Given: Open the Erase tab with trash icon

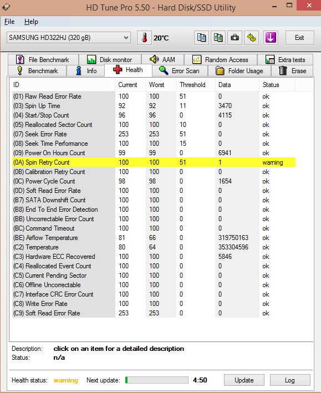Looking at the screenshot, I should (x=292, y=71).
